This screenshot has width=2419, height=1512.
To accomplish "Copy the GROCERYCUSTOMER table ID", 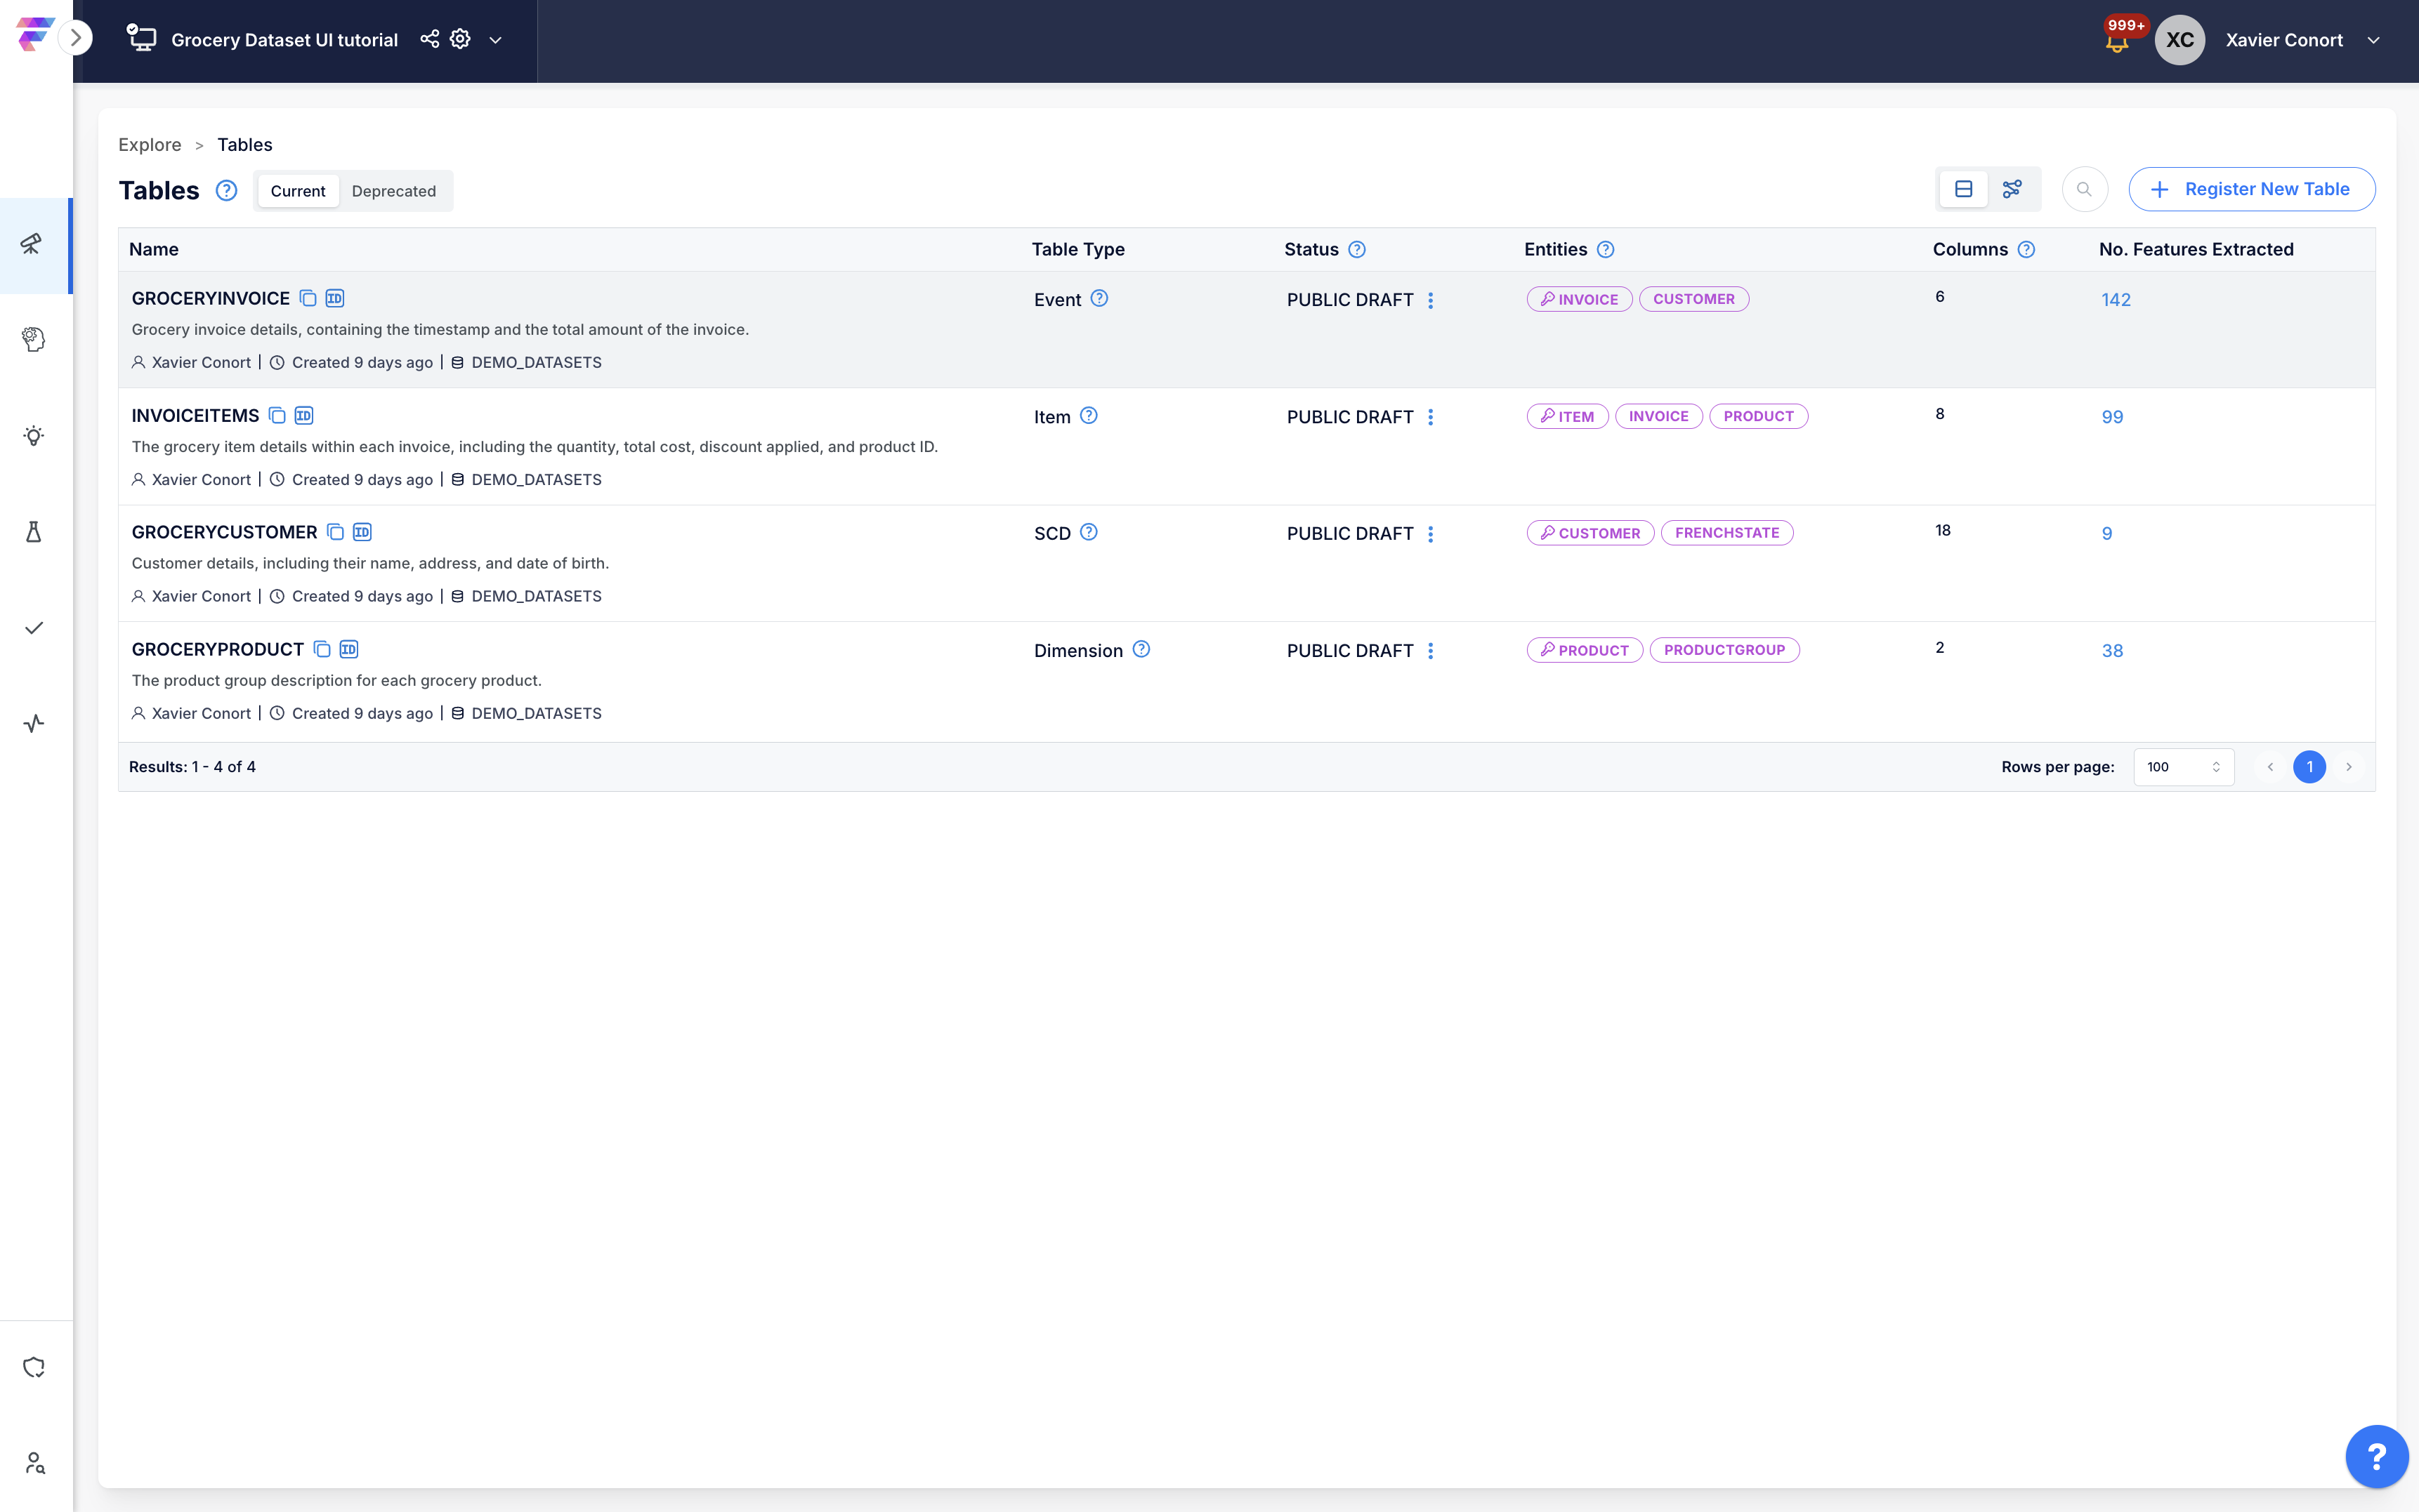I will coord(362,532).
